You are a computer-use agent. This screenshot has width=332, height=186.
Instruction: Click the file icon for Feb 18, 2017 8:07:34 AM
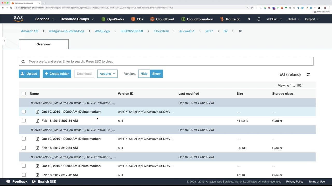pyautogui.click(x=38, y=121)
